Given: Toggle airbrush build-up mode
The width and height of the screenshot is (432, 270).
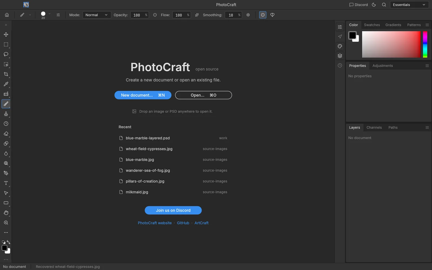Looking at the screenshot, I should point(197,15).
